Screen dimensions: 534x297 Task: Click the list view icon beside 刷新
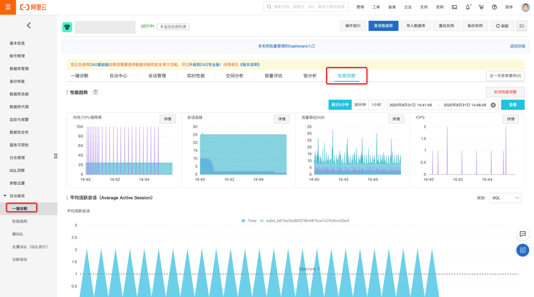[522, 26]
